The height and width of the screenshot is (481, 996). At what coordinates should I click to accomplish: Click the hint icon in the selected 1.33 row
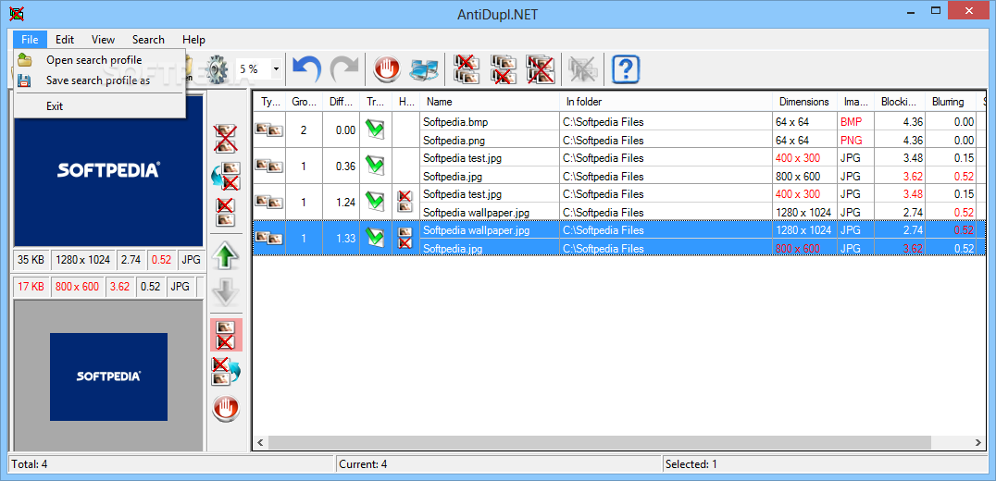pos(405,238)
